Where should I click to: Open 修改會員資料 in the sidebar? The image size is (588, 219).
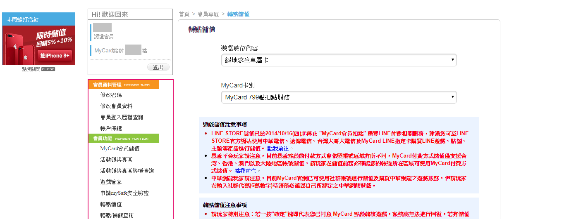116,106
